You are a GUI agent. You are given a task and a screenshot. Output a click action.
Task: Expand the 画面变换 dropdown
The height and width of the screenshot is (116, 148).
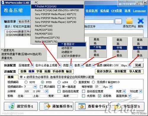click(130, 96)
